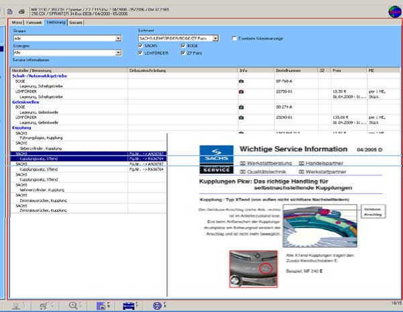The height and width of the screenshot is (312, 403).
Task: Open the info camera icon for LEMFÖRDER 22756 01
Action: click(x=242, y=89)
